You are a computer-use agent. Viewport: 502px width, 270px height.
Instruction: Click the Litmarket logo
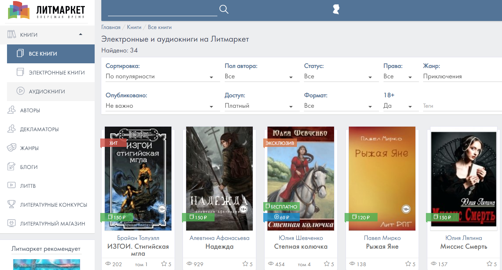click(x=47, y=11)
